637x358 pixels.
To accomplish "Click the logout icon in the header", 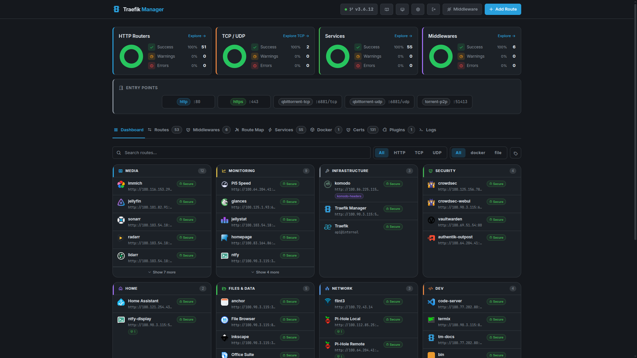I will pyautogui.click(x=433, y=9).
